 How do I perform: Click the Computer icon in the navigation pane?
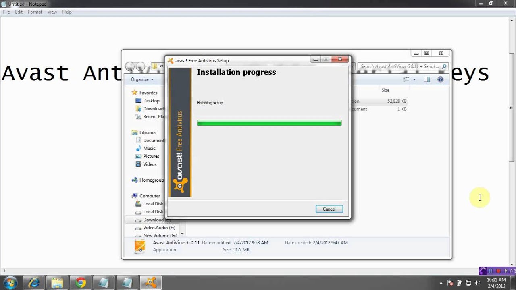tap(135, 196)
